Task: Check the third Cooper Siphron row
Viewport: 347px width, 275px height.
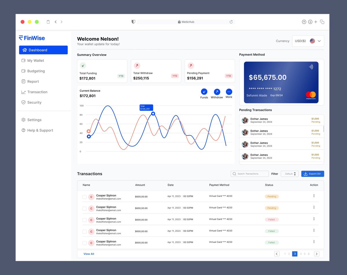Action: pos(84,220)
